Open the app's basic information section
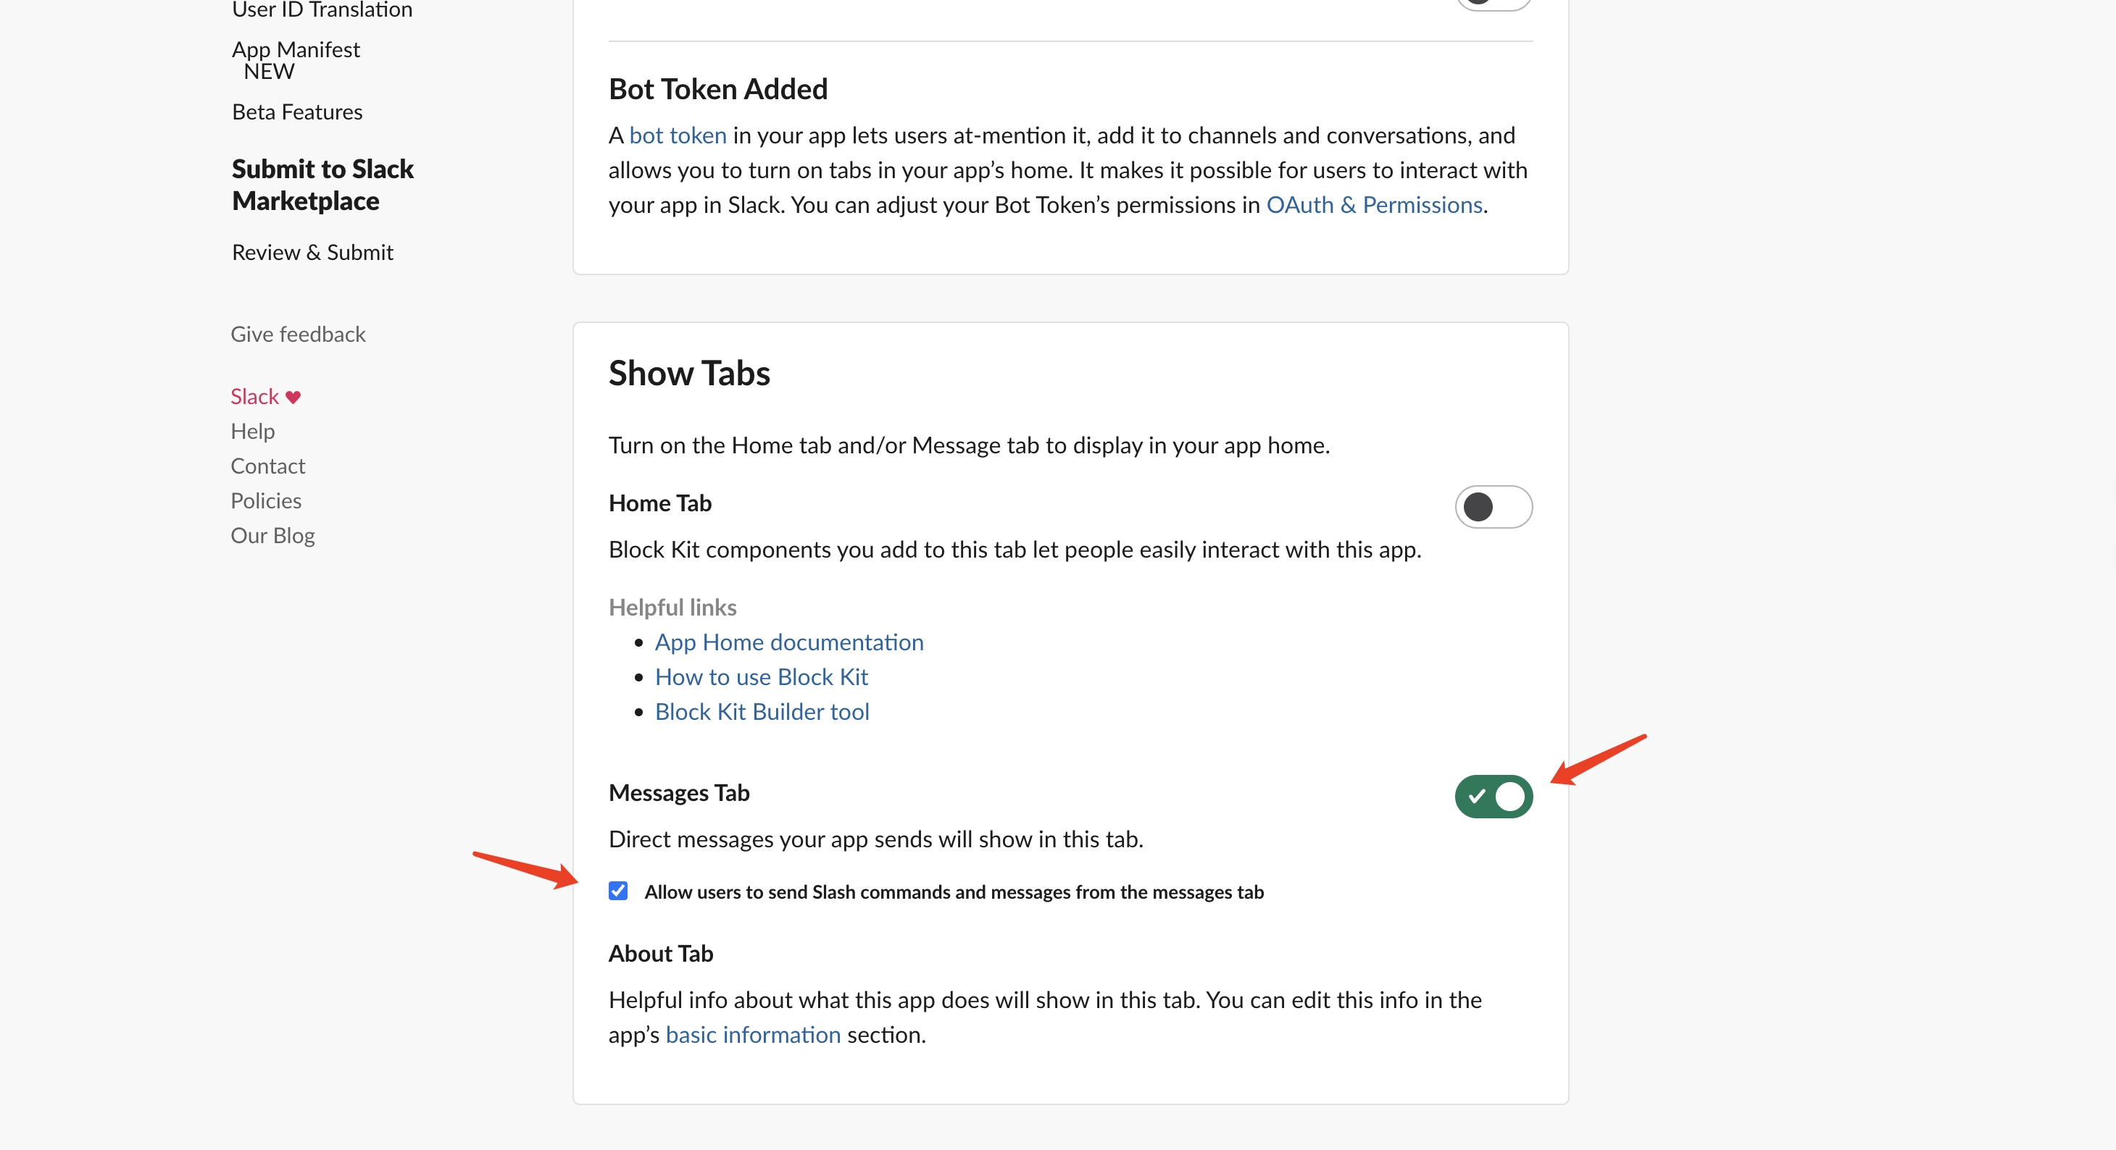Viewport: 2116px width, 1150px height. pyautogui.click(x=752, y=1034)
